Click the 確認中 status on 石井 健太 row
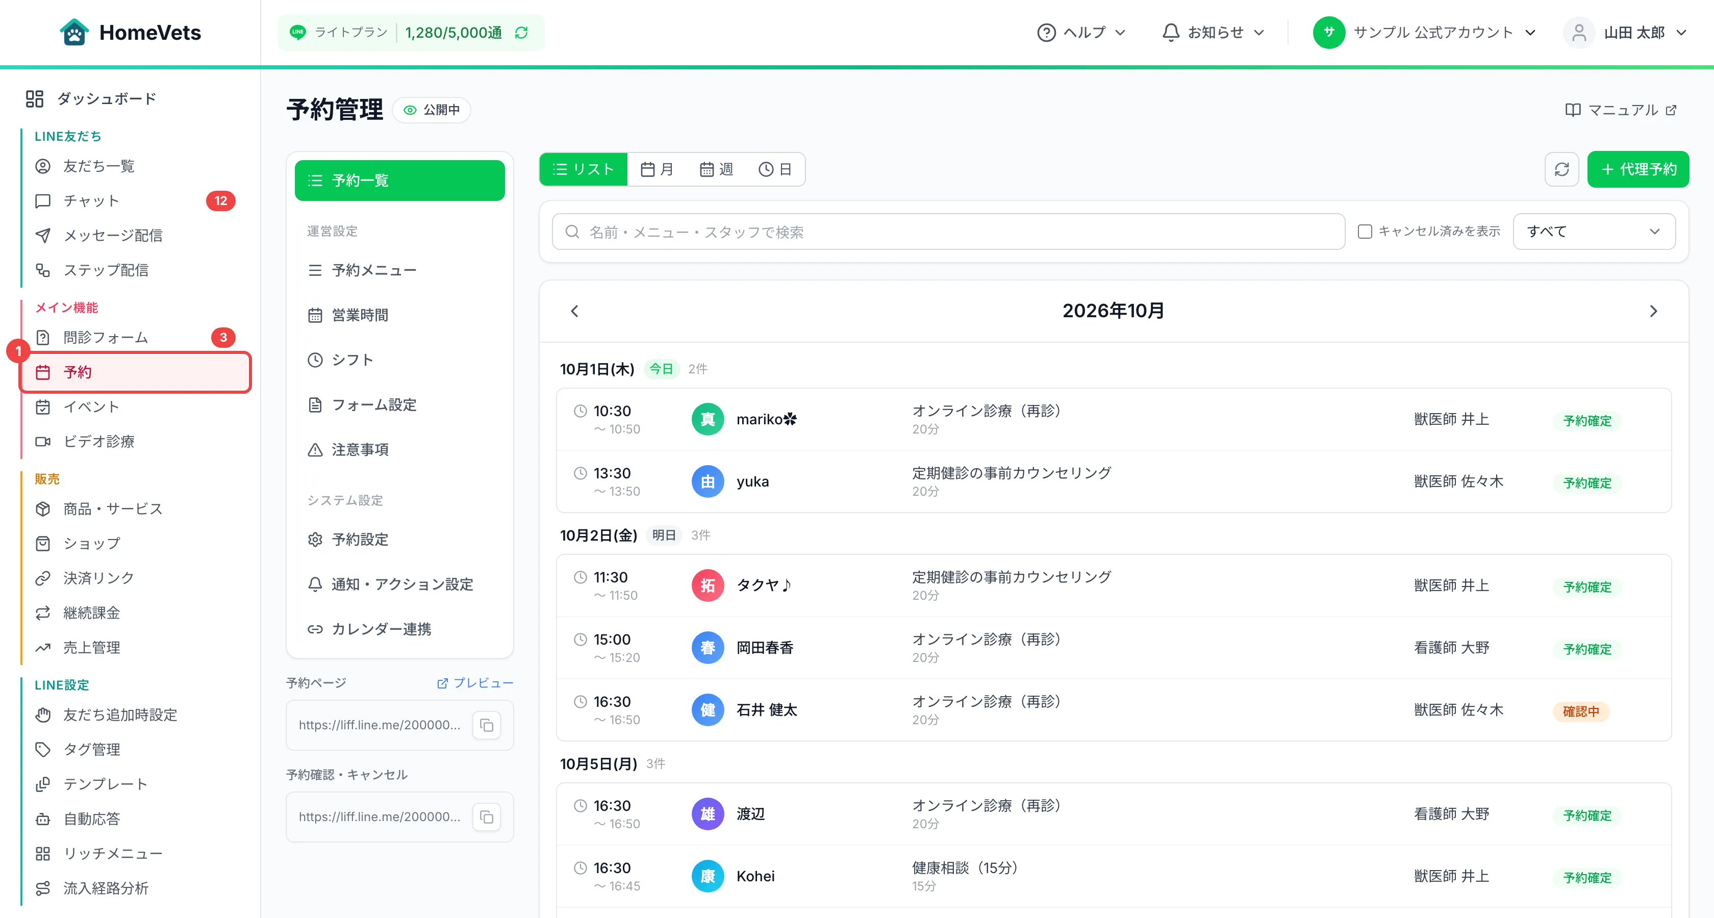 pyautogui.click(x=1581, y=712)
